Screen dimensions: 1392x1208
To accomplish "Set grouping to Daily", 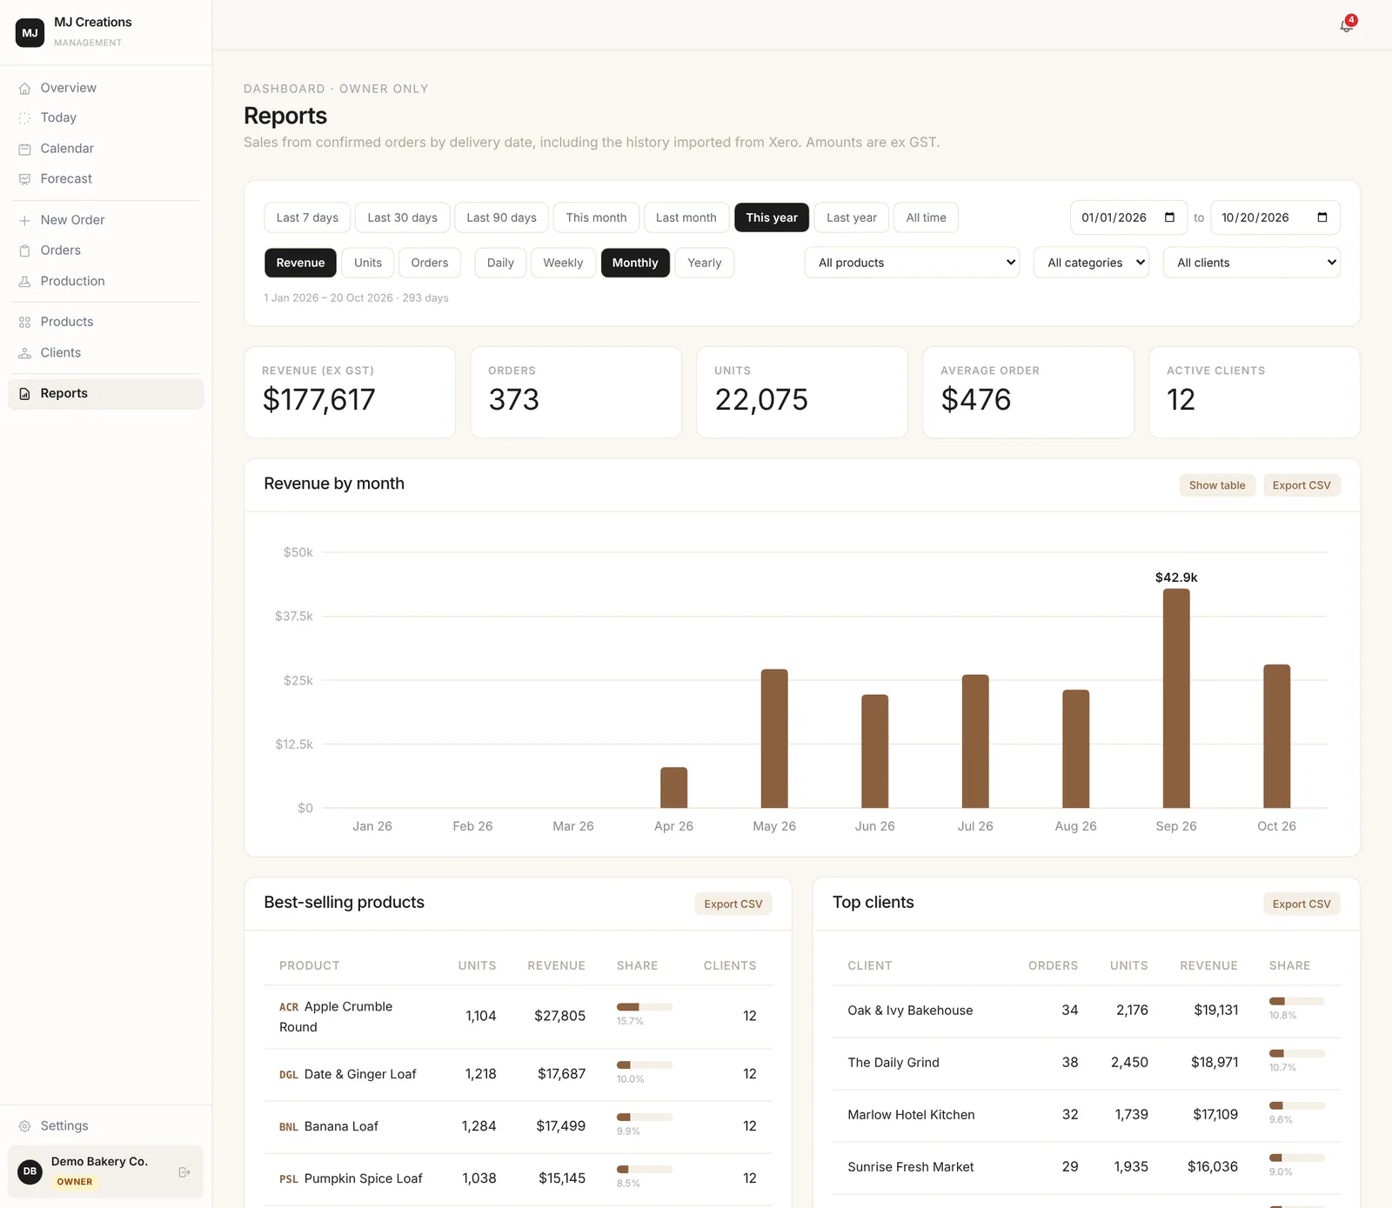I will pyautogui.click(x=500, y=263).
